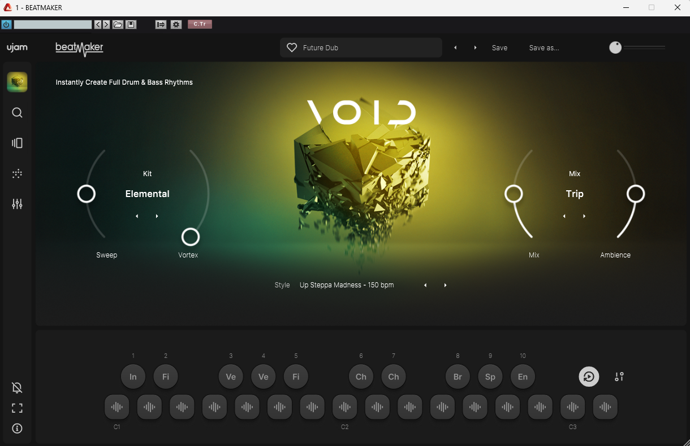Image resolution: width=690 pixels, height=446 pixels.
Task: Click the Trip mix preset name
Action: (575, 194)
